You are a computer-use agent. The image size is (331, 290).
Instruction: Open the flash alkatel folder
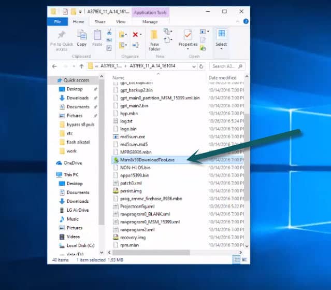[78, 142]
